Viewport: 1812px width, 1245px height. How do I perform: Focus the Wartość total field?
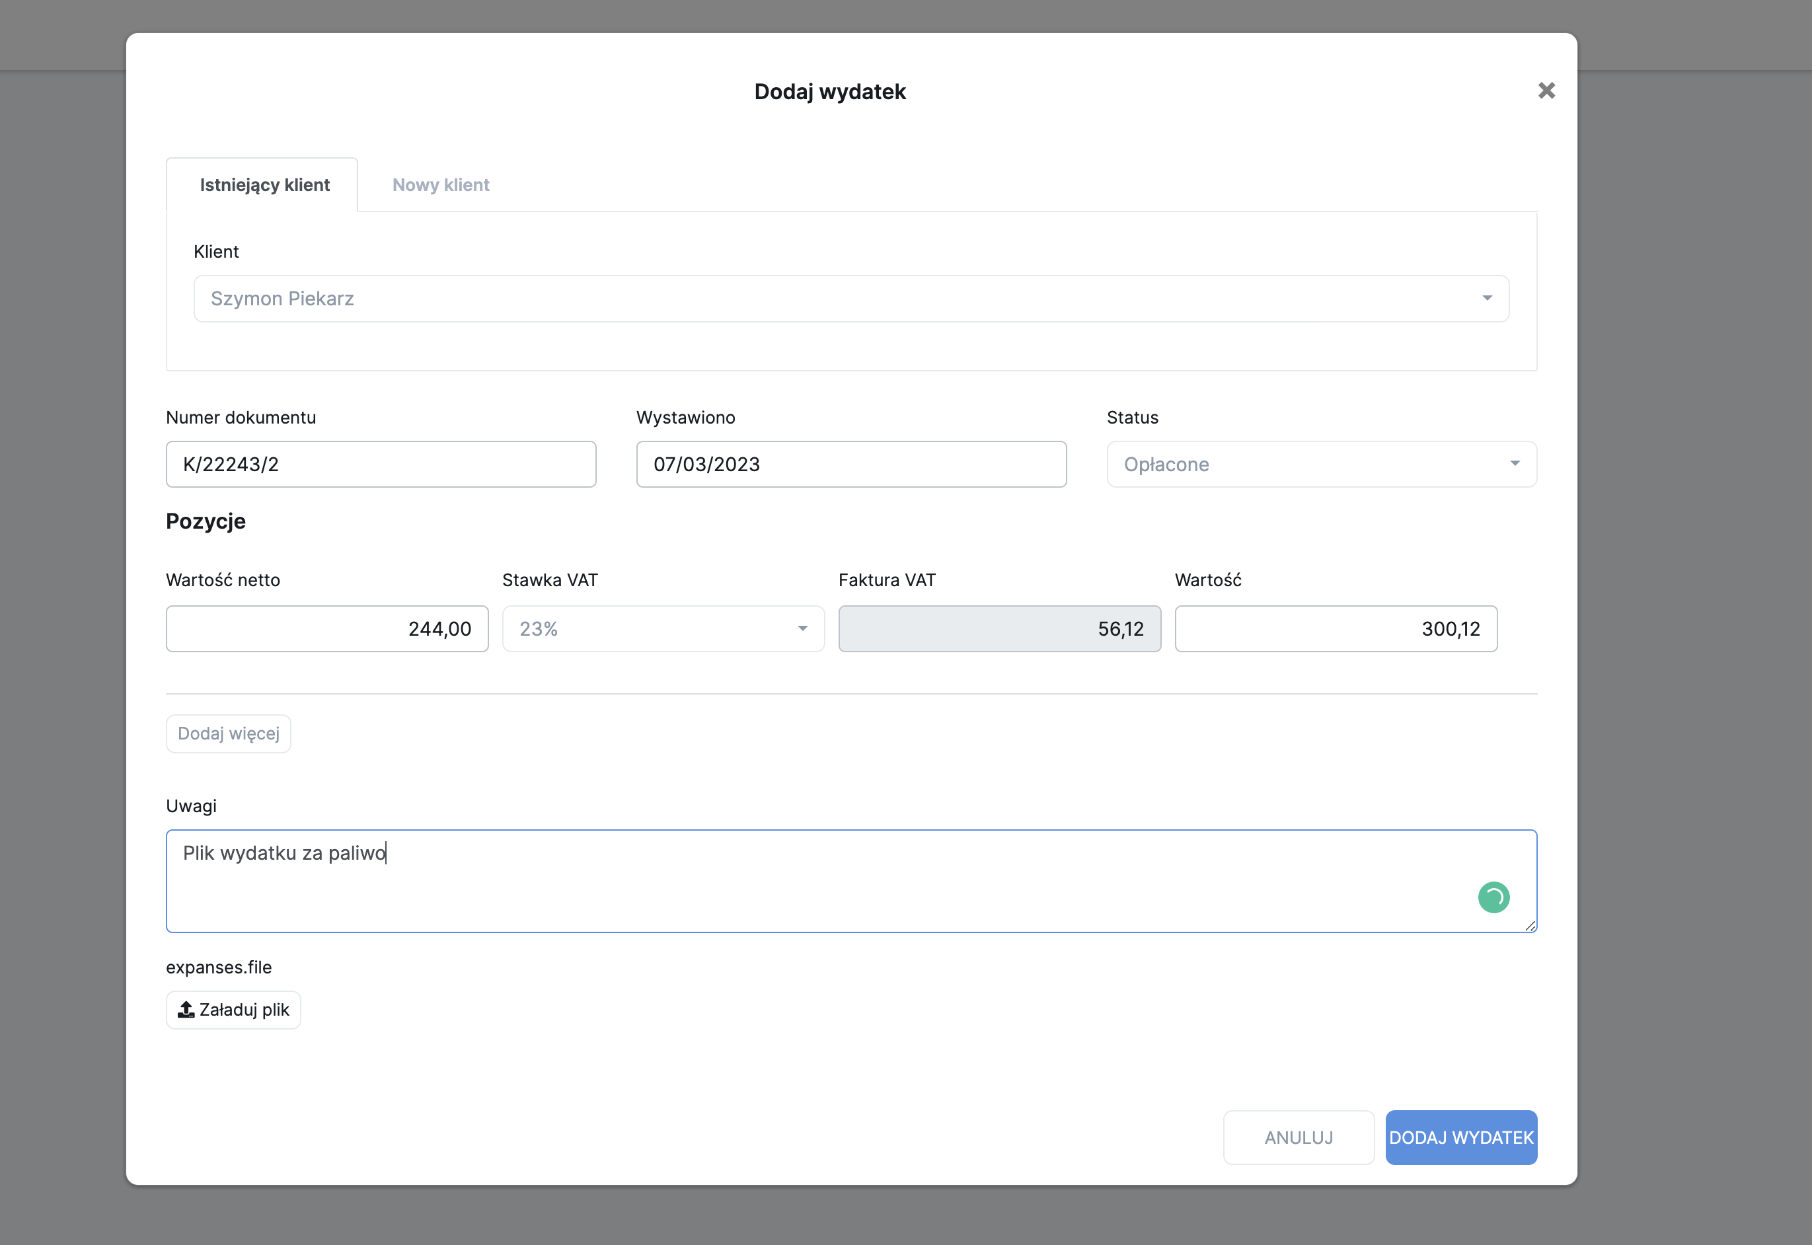coord(1336,628)
